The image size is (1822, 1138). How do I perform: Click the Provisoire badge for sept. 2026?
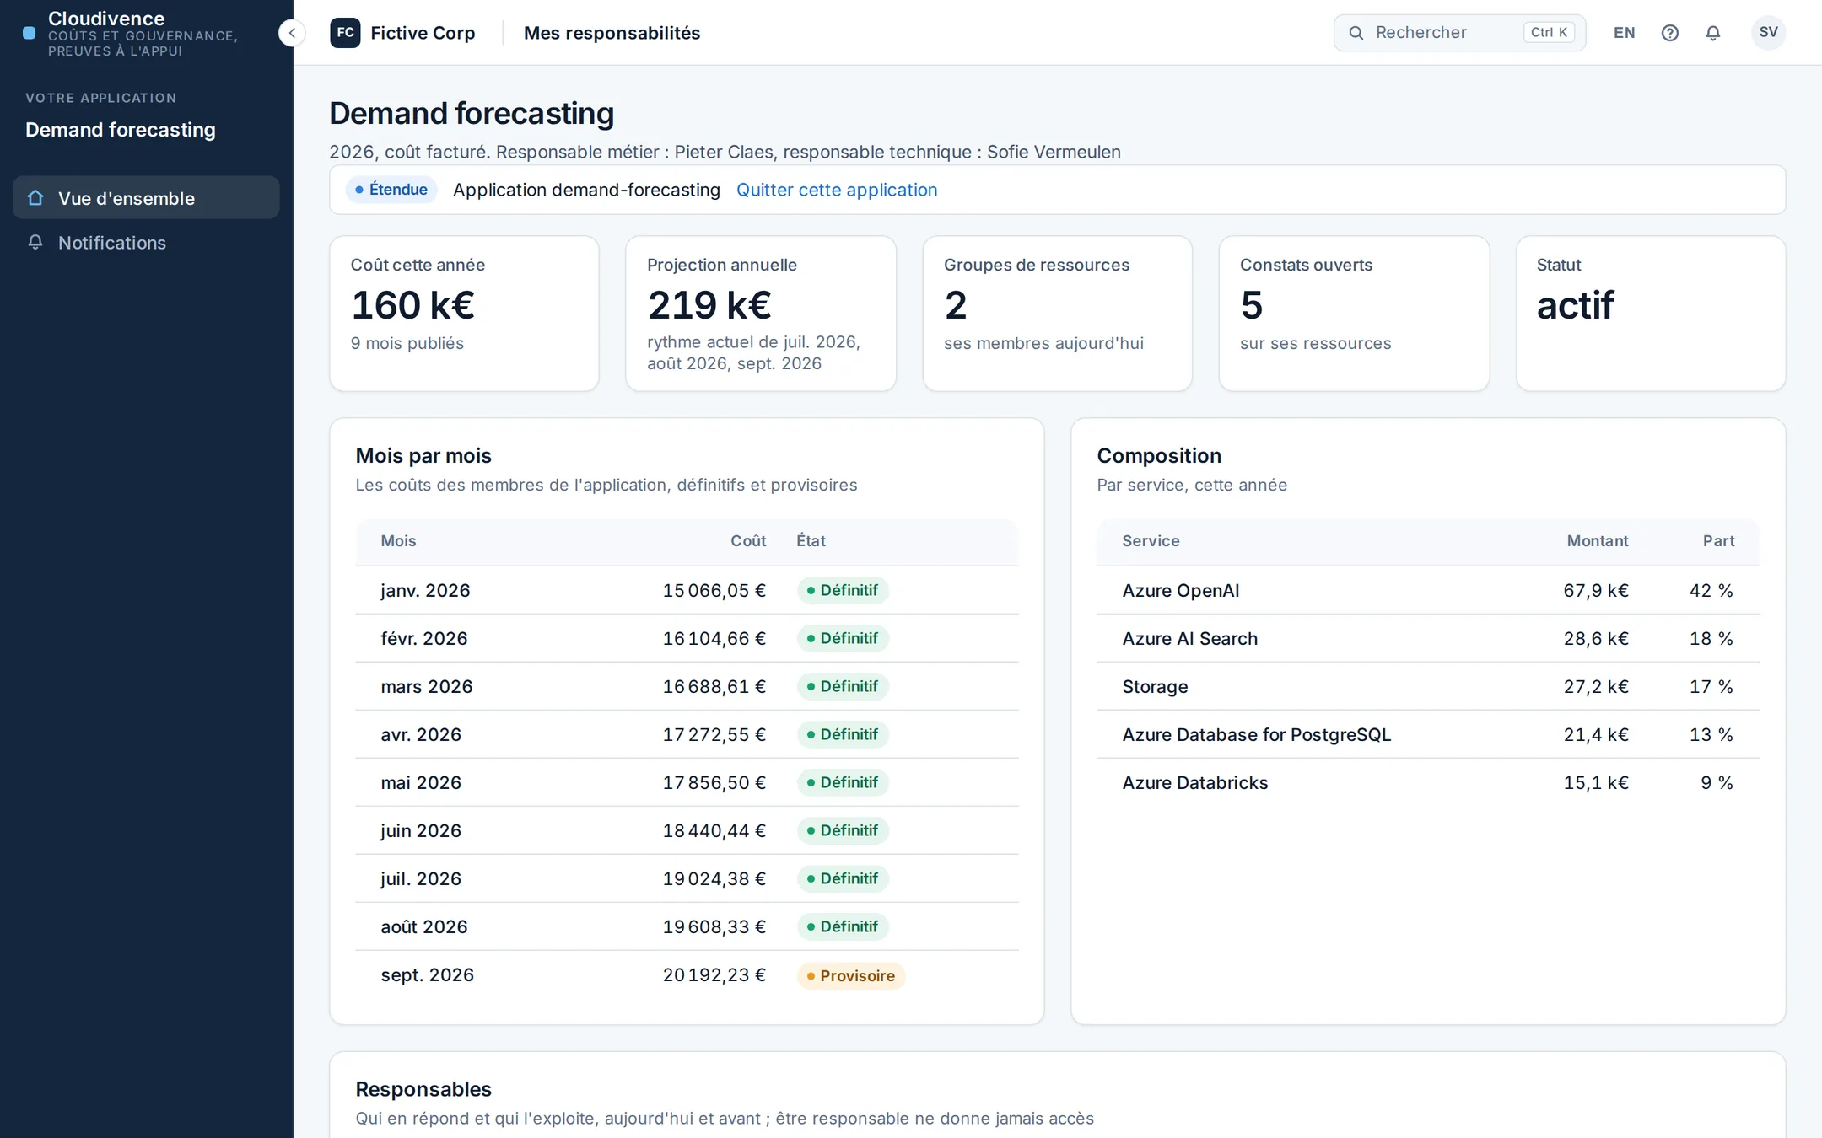coord(850,975)
